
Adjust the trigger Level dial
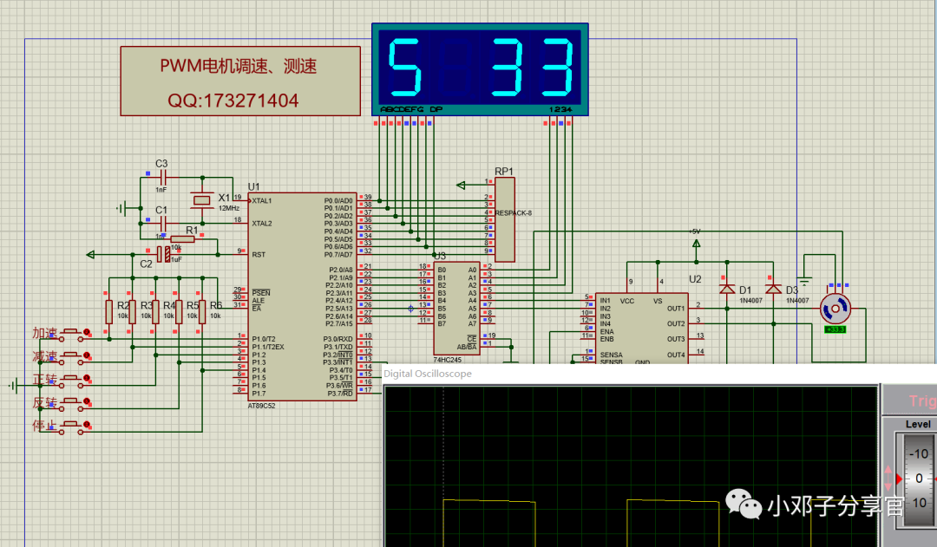pyautogui.click(x=918, y=479)
